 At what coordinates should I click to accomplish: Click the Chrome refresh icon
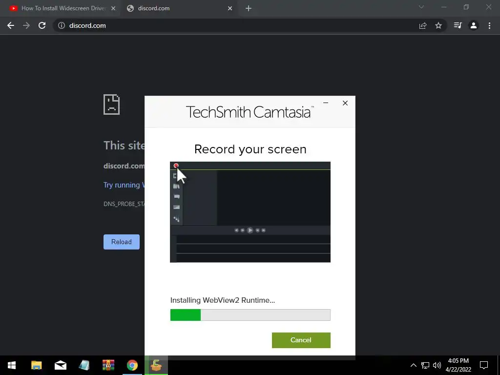coord(42,25)
